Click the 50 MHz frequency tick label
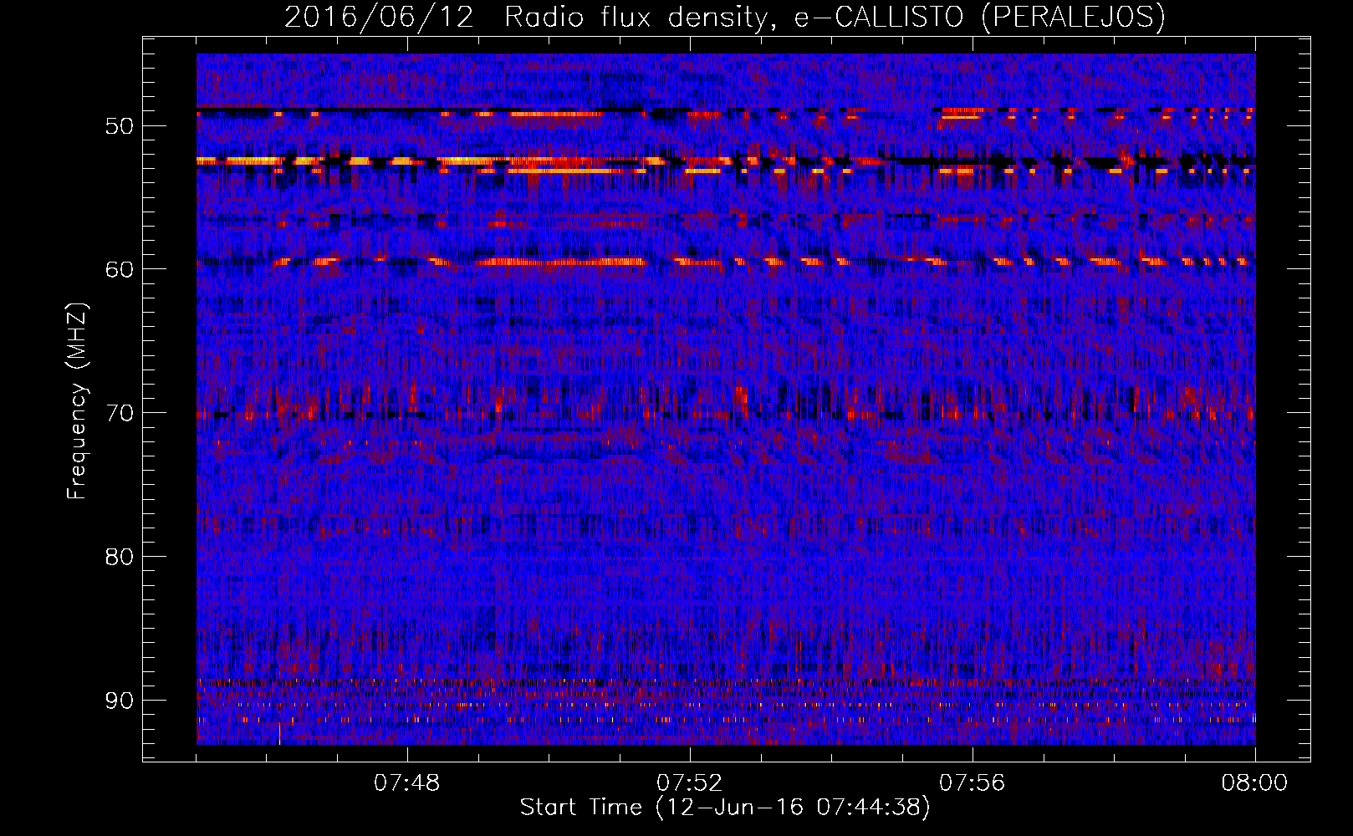The image size is (1353, 836). [120, 126]
